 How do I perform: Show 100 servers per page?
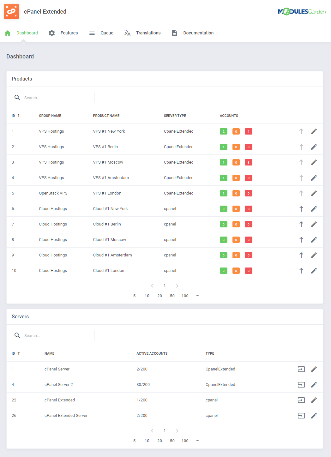(x=185, y=441)
